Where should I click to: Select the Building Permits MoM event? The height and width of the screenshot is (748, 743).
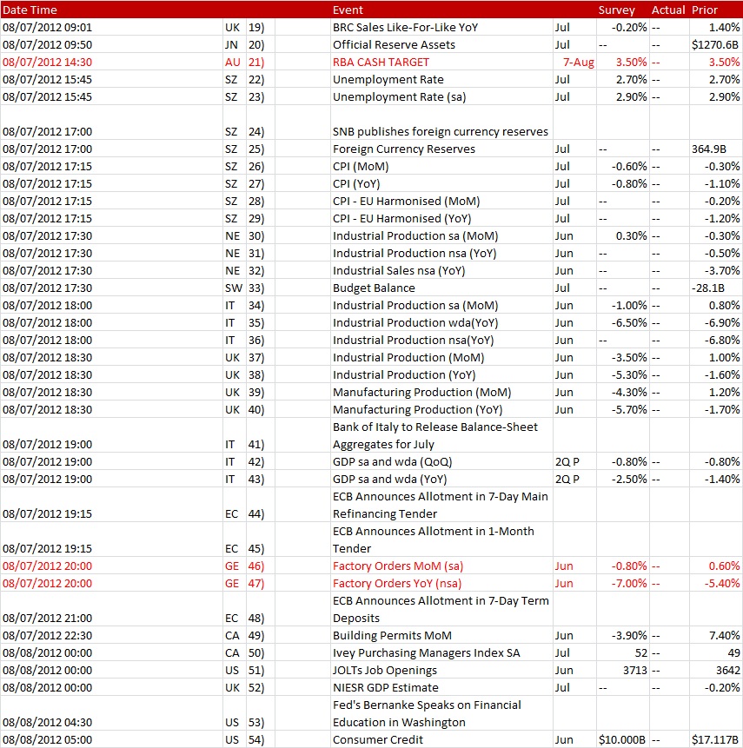click(x=392, y=635)
